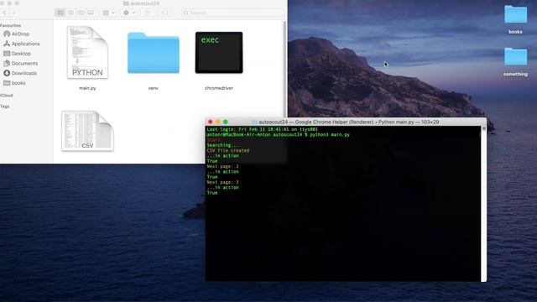This screenshot has width=537, height=302.
Task: Click the python3 main.py command line
Action: point(278,135)
